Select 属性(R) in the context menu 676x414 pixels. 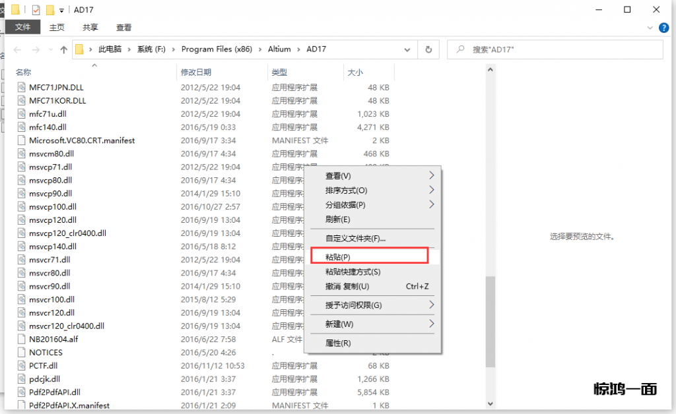point(338,343)
